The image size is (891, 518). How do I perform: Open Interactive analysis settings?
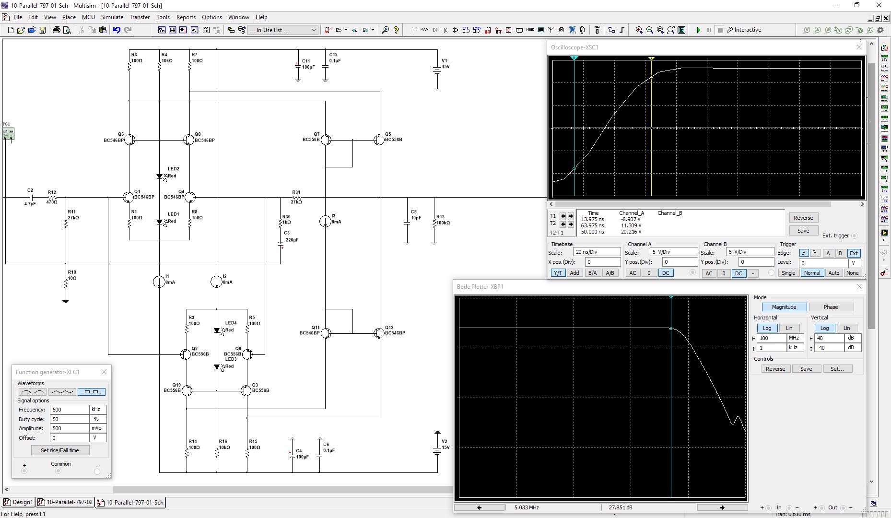[x=744, y=30]
